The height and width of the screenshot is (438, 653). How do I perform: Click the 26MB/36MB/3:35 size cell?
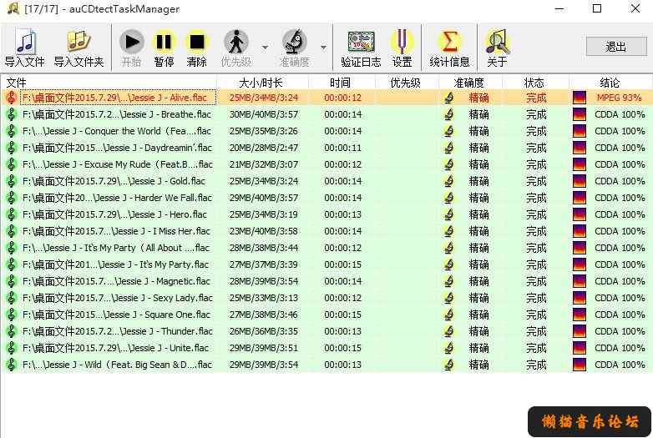(x=264, y=331)
